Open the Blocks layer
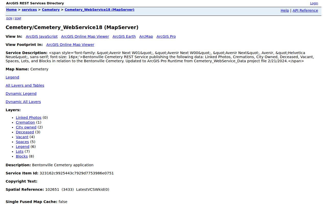 (22, 156)
